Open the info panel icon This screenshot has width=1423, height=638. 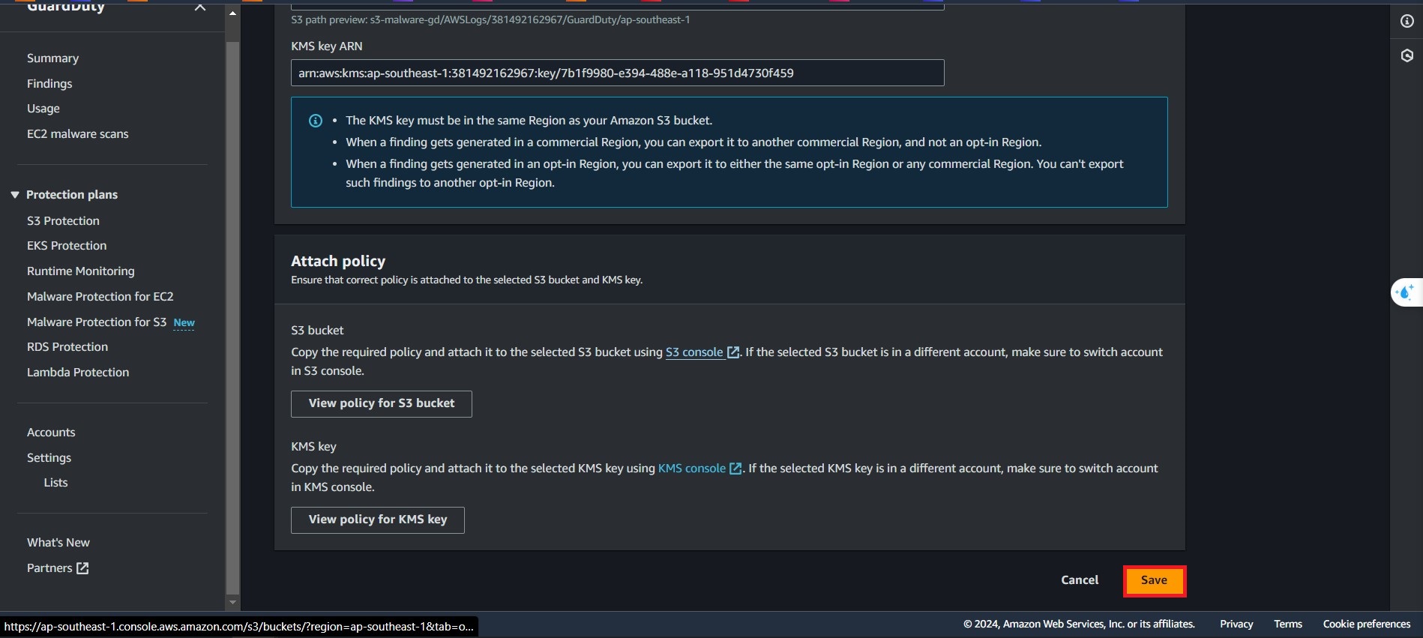click(1407, 21)
